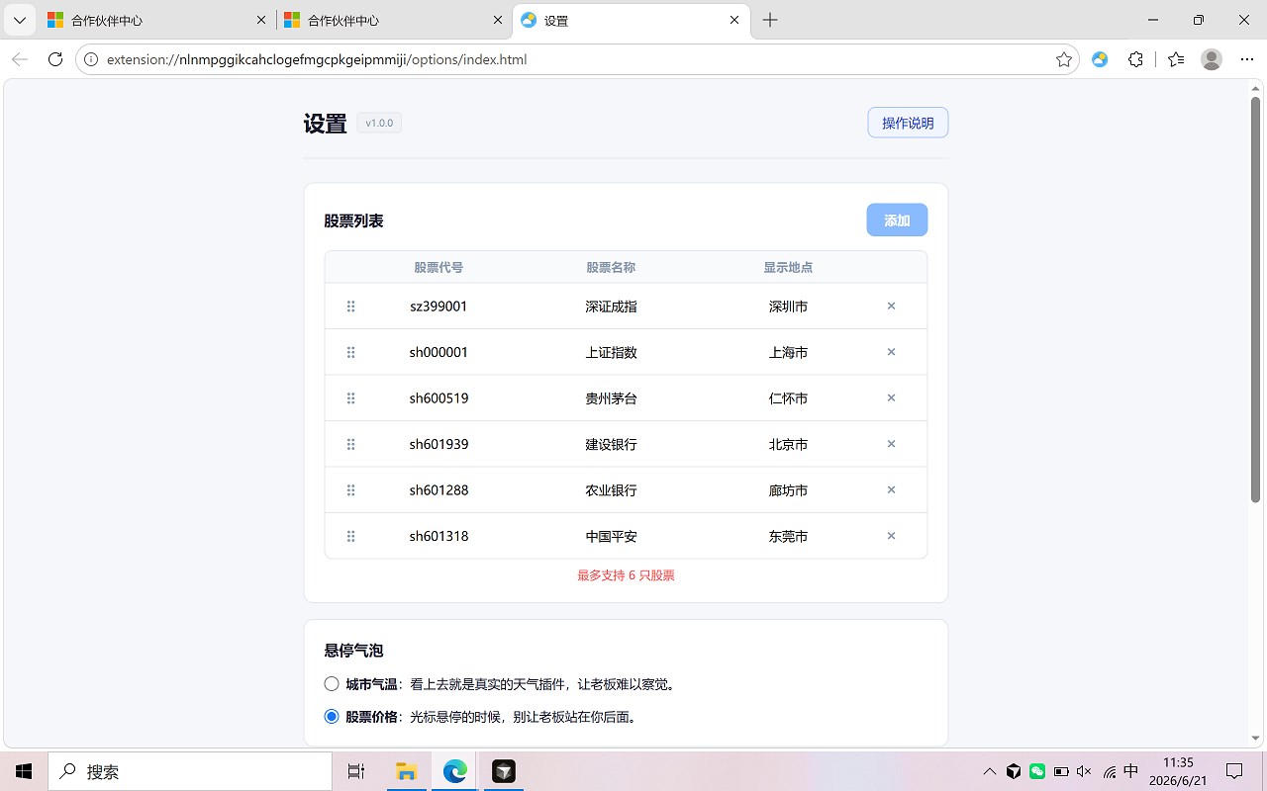1267x791 pixels.
Task: Open File Explorer from the taskbar
Action: (406, 771)
